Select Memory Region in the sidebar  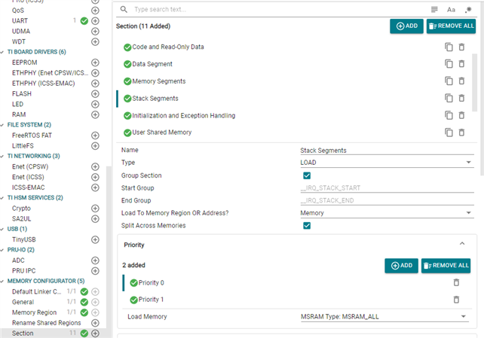pyautogui.click(x=33, y=312)
